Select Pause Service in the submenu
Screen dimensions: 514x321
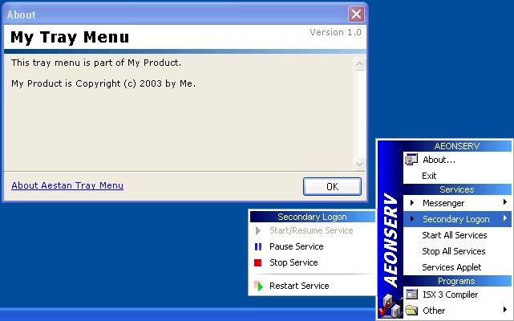(313, 246)
